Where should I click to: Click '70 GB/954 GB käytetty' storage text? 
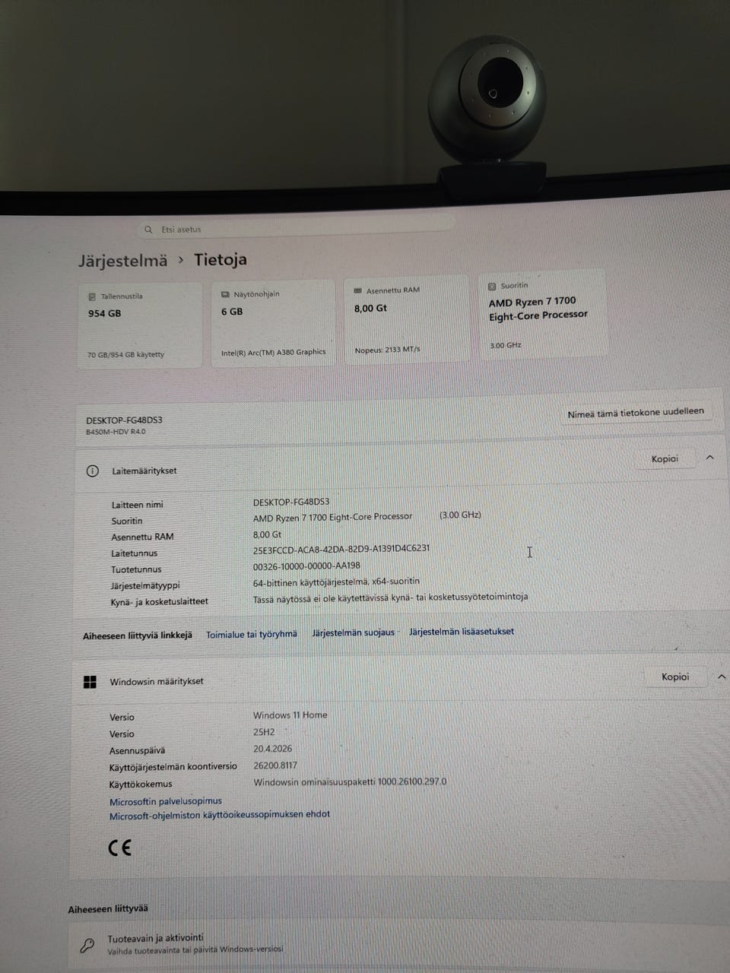click(x=125, y=355)
